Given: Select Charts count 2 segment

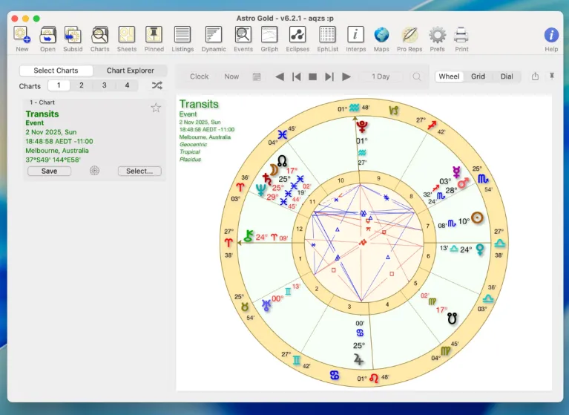Looking at the screenshot, I should pos(82,85).
